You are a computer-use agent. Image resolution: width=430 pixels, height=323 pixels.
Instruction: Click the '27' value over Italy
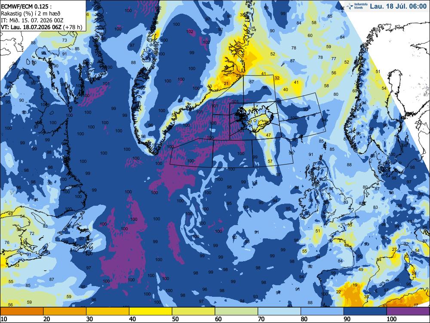pyautogui.click(x=394, y=249)
